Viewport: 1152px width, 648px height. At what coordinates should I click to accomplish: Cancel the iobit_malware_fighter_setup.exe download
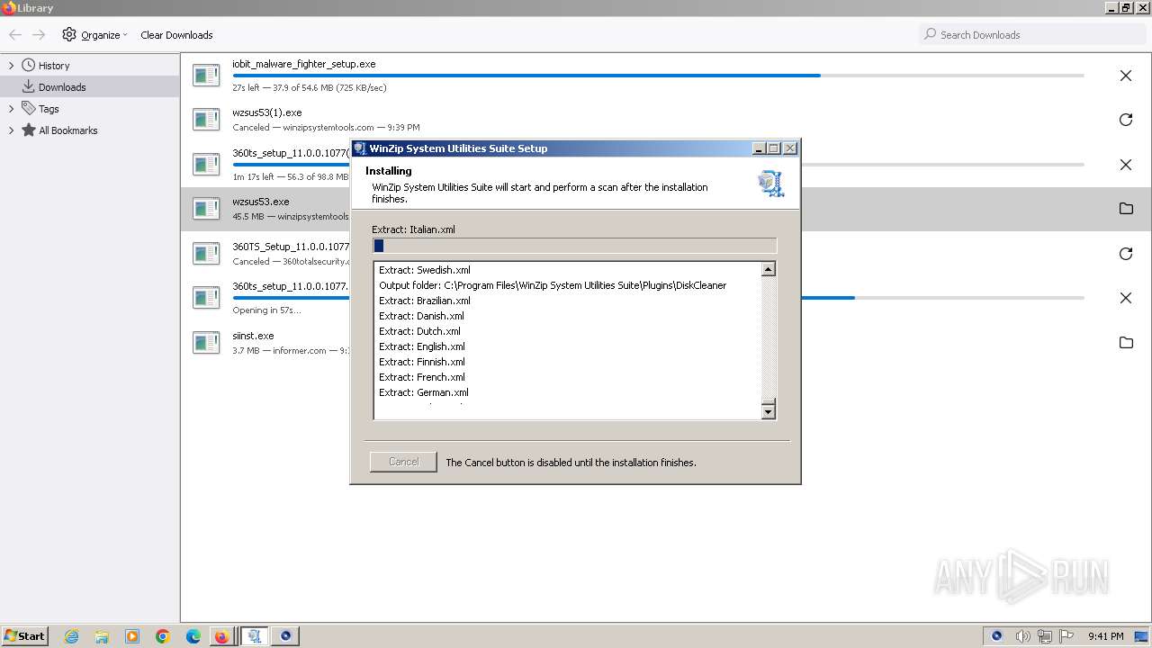1125,76
